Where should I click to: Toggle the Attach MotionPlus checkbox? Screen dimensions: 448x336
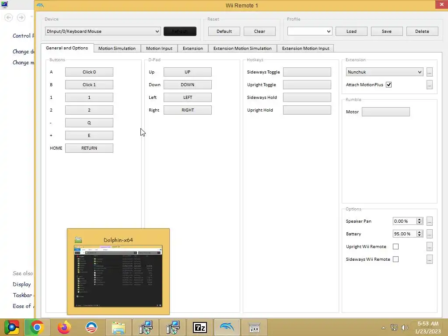388,84
